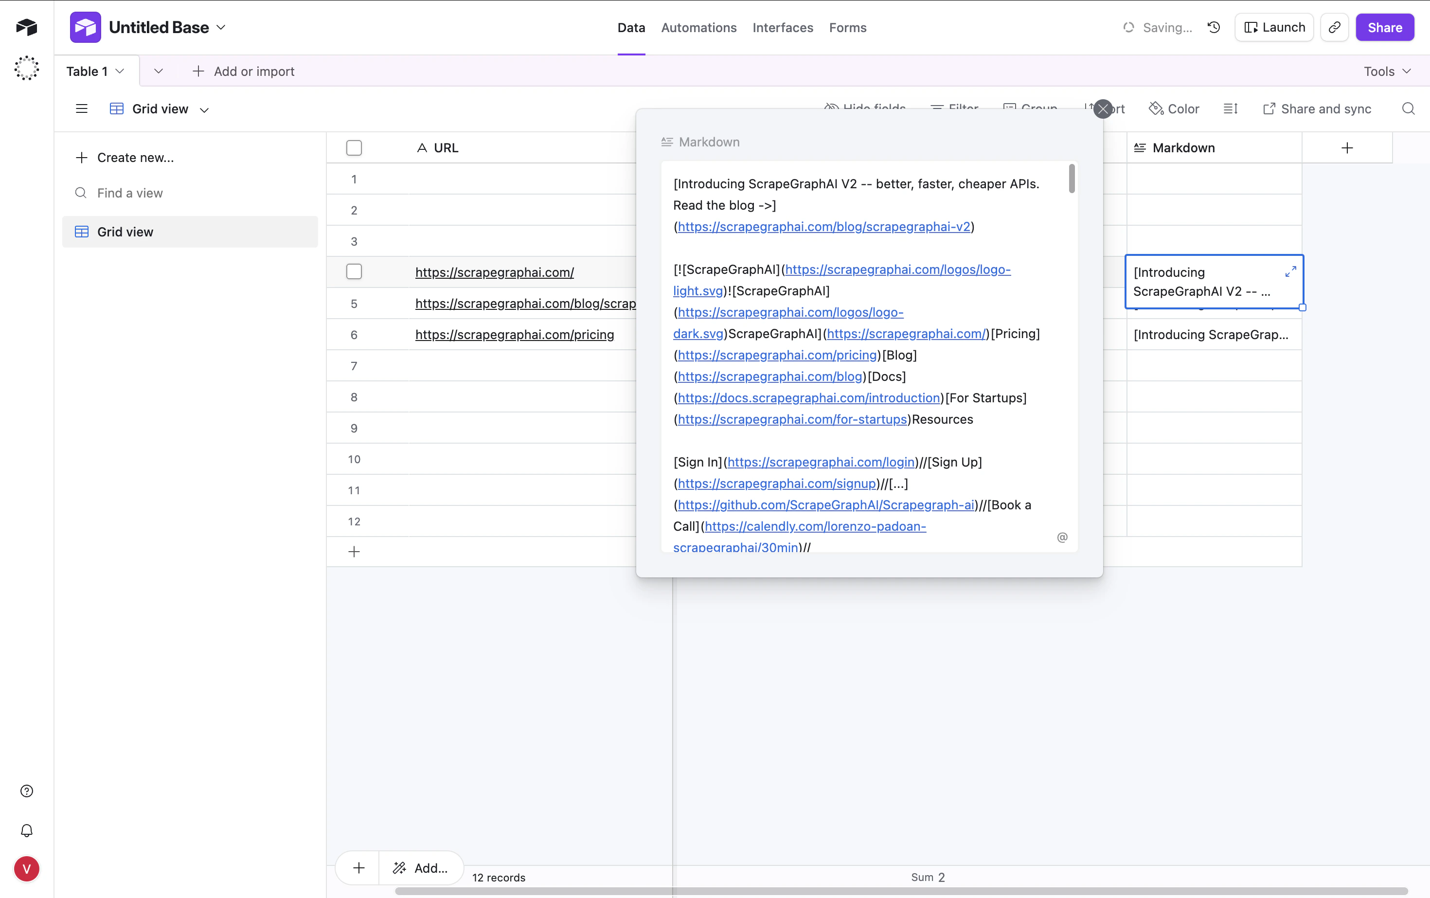The image size is (1430, 898).
Task: Open the scrapegraphai.com/signup link in popup
Action: [777, 484]
